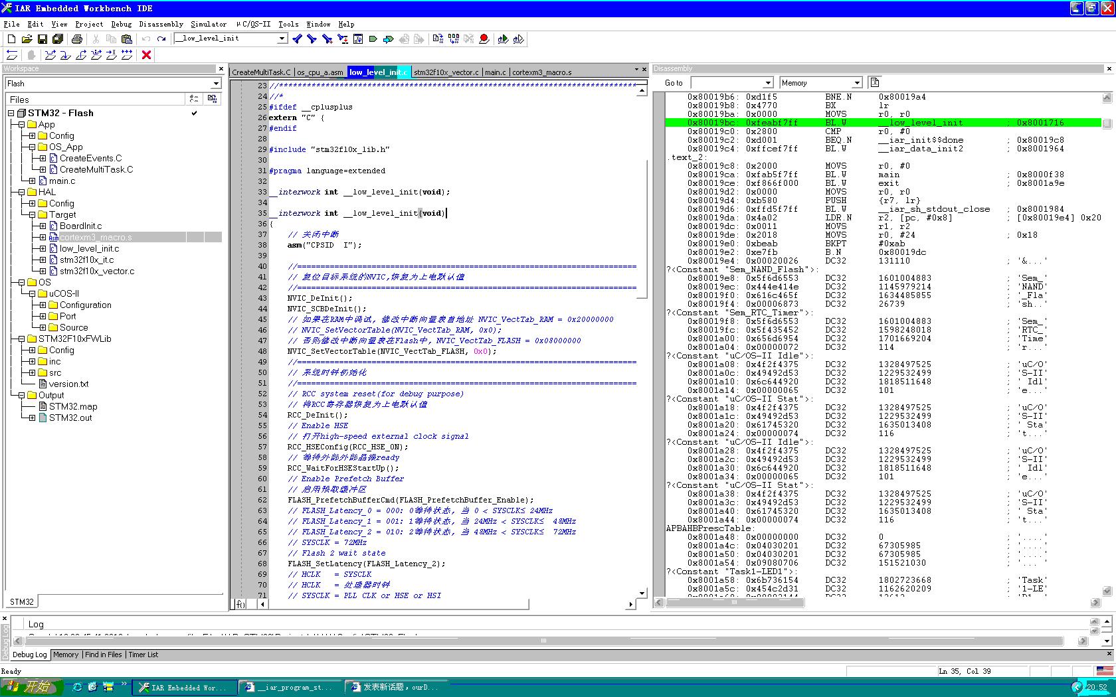Viewport: 1116px width, 697px height.
Task: Click the debugger Reset icon
Action: click(12, 55)
